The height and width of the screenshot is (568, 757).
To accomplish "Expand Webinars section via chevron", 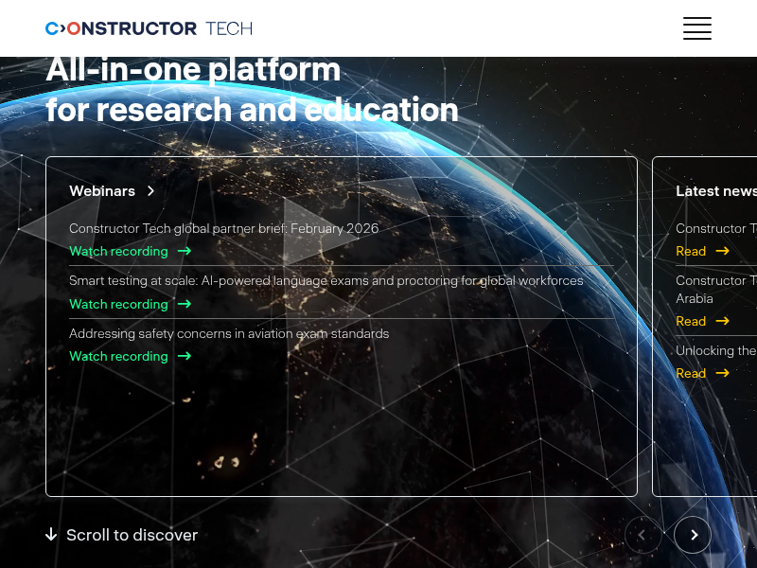I will tap(150, 191).
